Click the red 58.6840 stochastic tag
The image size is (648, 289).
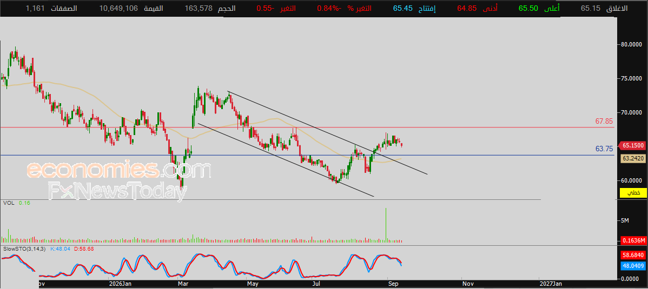[633, 256]
